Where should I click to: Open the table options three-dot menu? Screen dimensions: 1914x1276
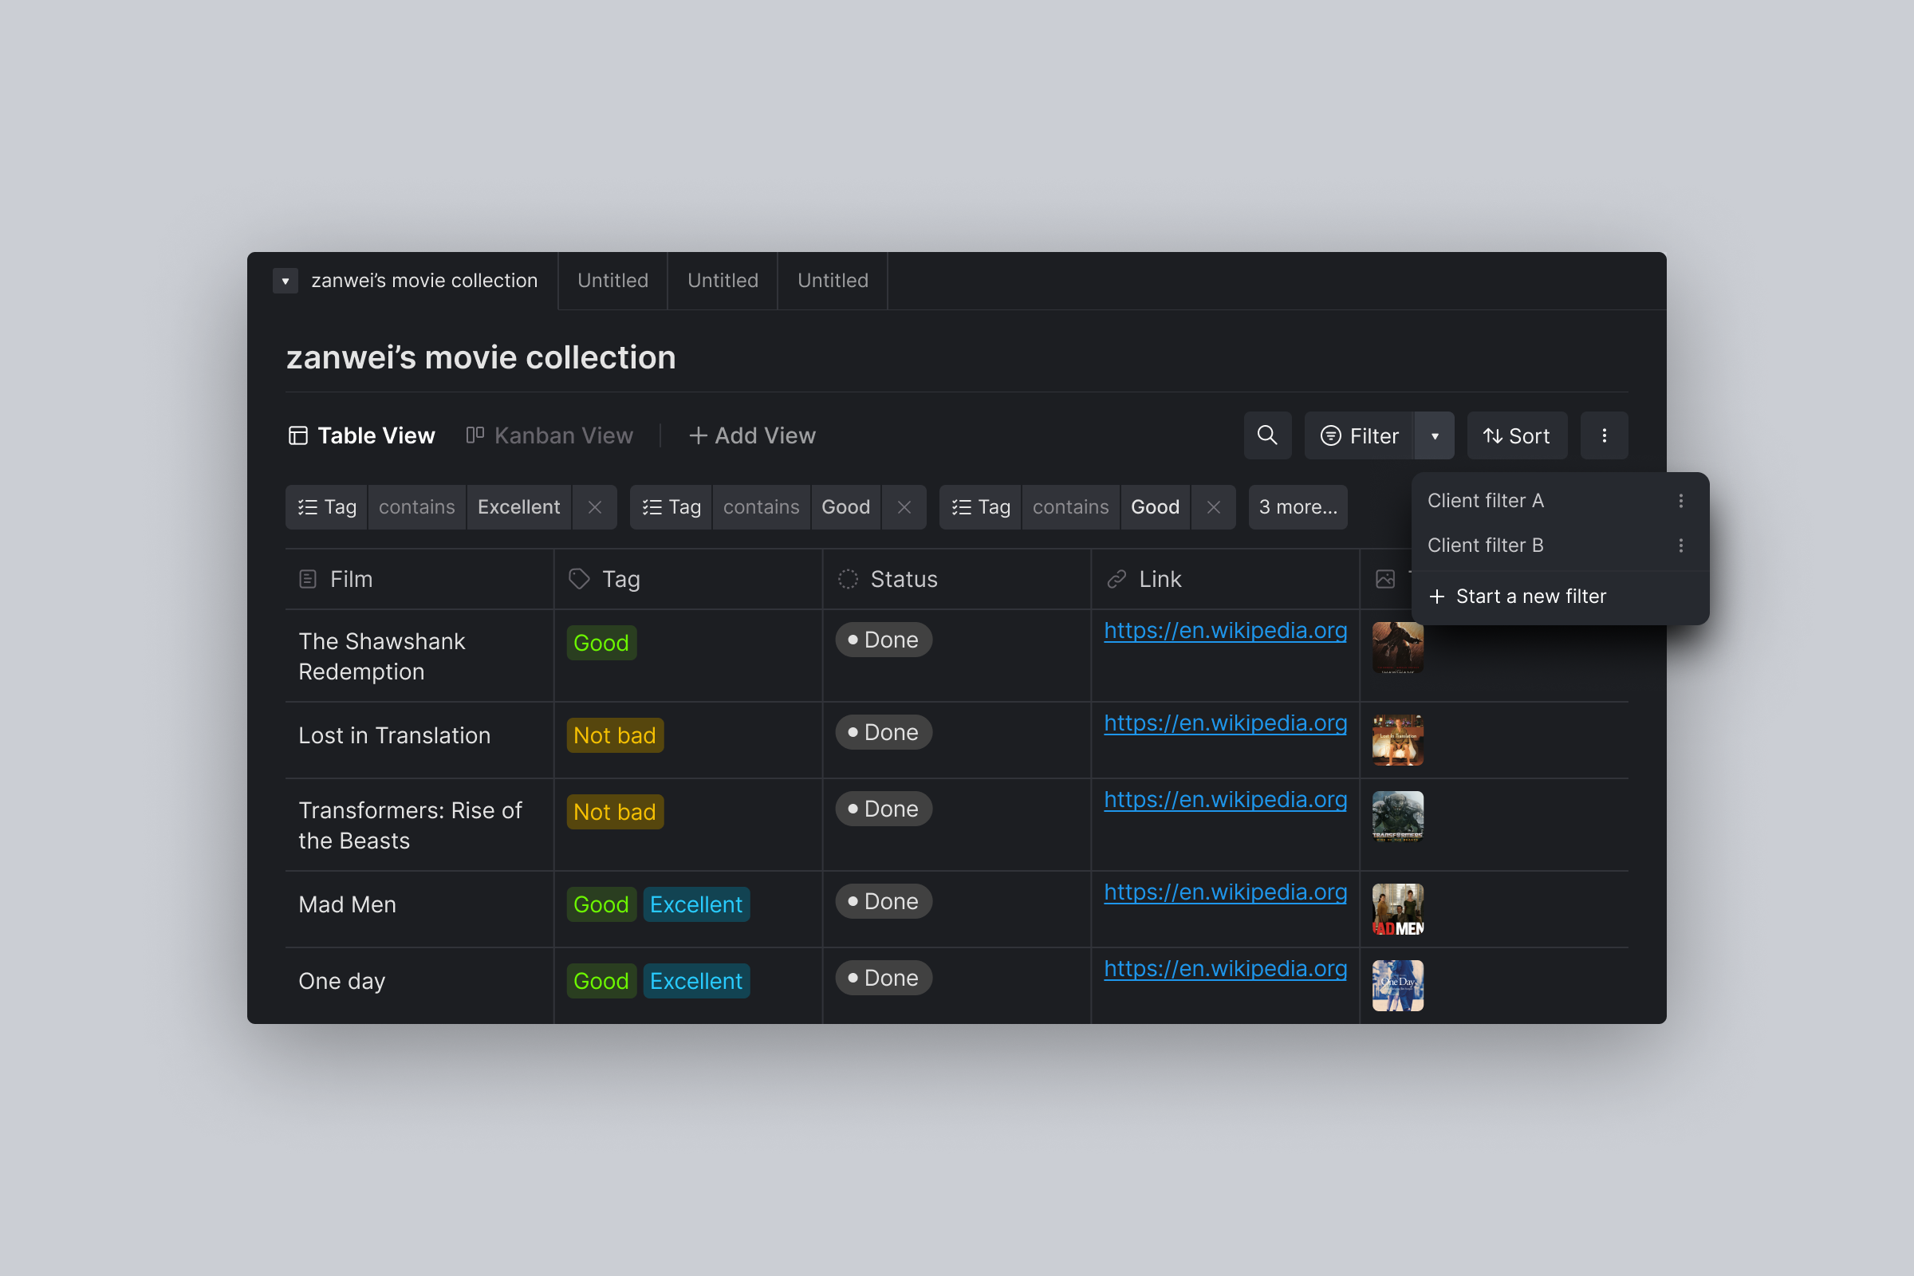point(1604,435)
